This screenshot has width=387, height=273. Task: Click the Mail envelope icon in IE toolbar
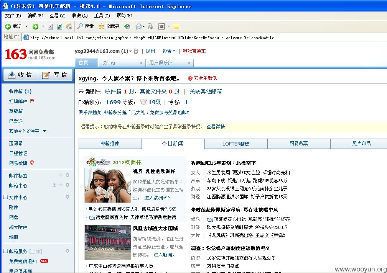(x=139, y=26)
